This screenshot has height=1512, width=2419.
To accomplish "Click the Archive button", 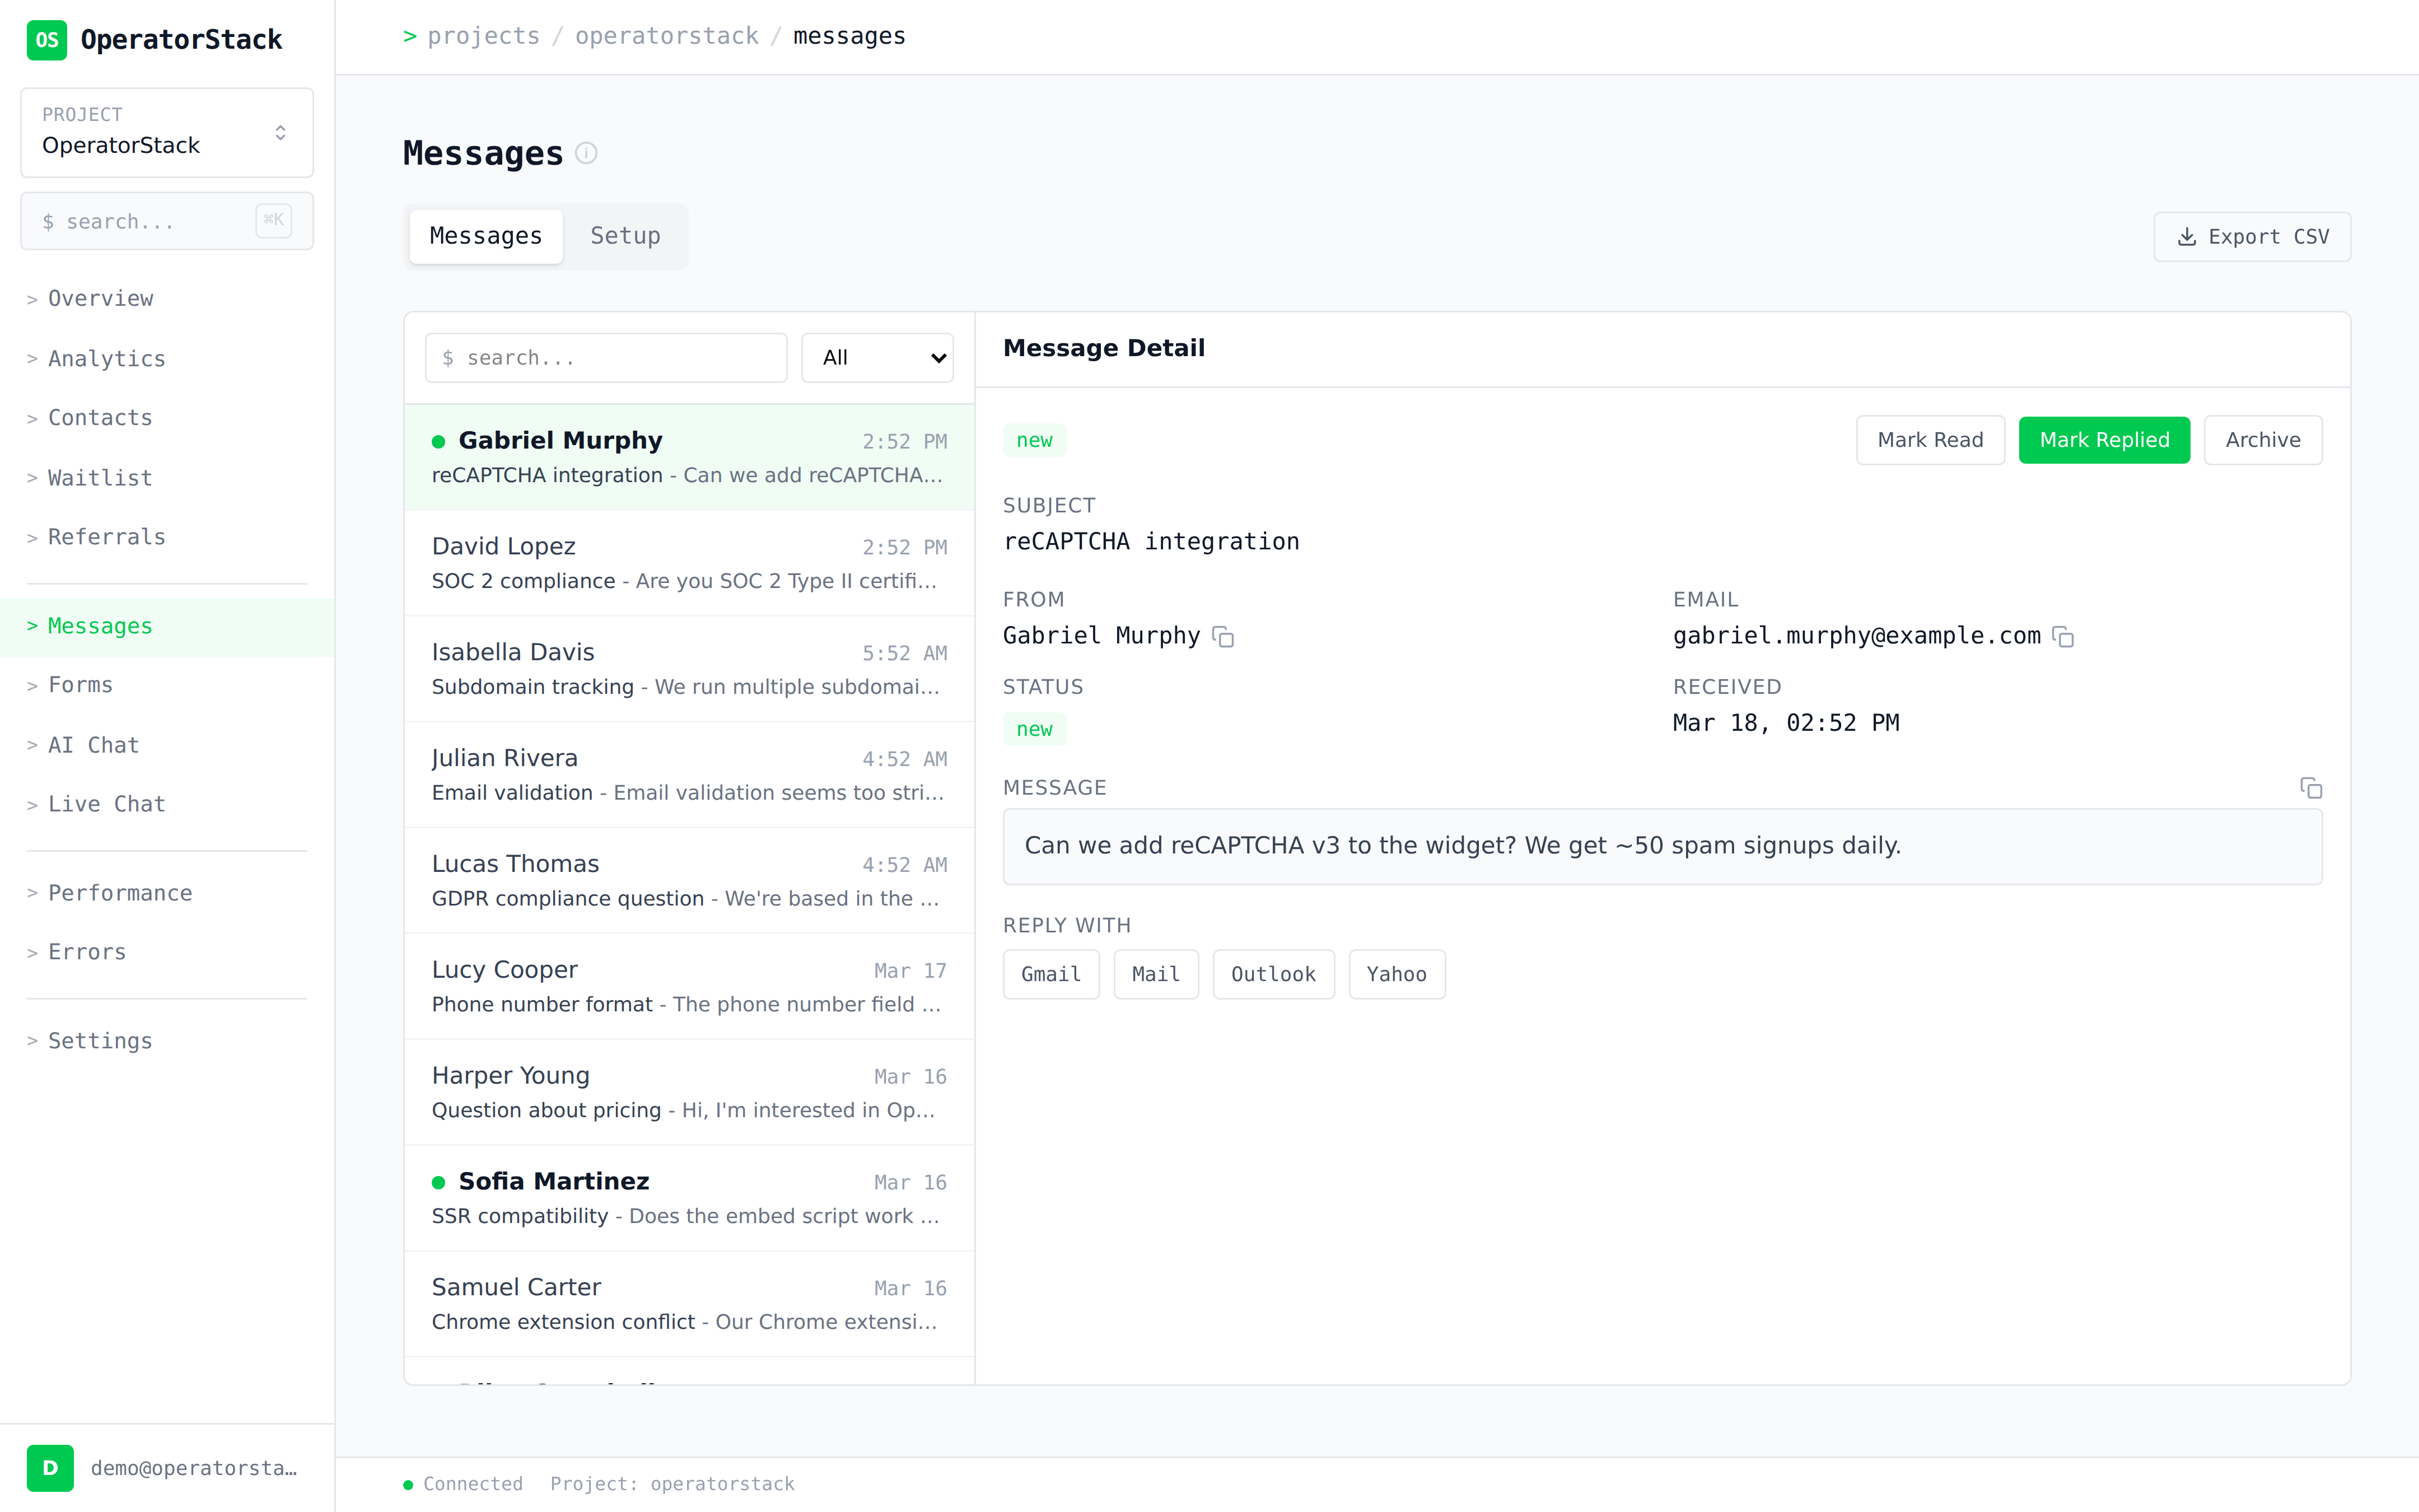I will tap(2262, 440).
